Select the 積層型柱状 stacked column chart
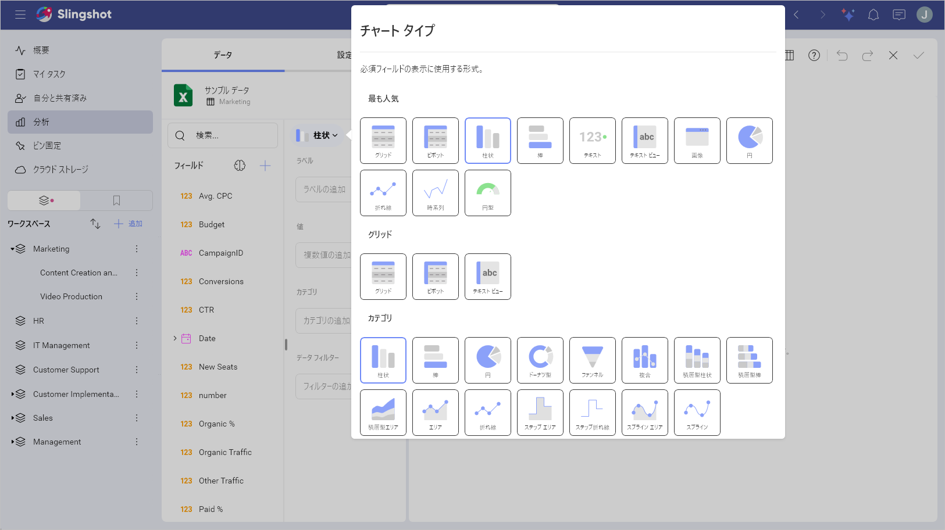 click(697, 360)
